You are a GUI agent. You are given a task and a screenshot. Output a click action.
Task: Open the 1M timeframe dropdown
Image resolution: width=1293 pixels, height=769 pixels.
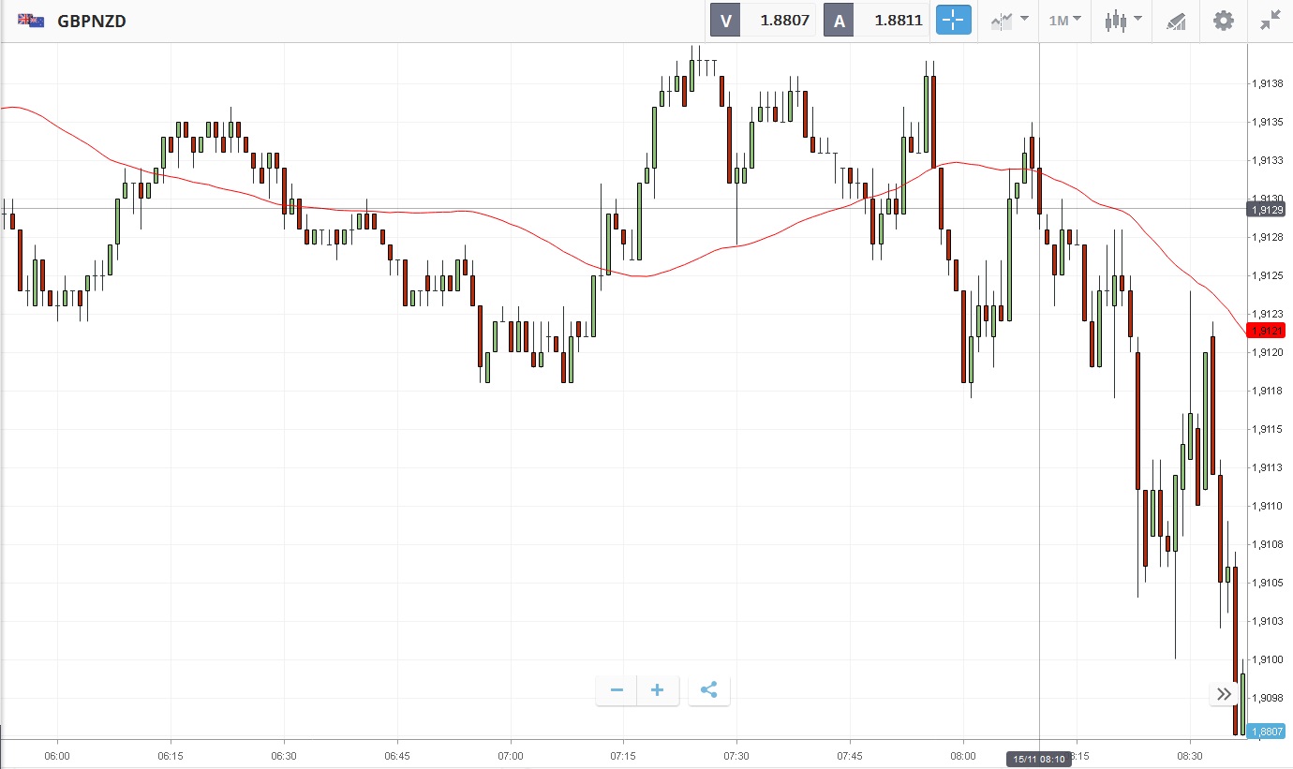[x=1064, y=20]
